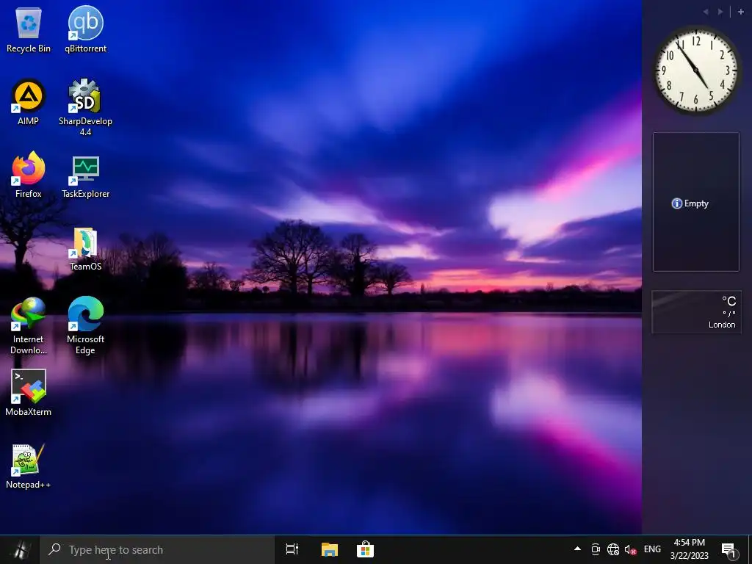Select the Microsoft Edge desktop shortcut

[x=85, y=326]
